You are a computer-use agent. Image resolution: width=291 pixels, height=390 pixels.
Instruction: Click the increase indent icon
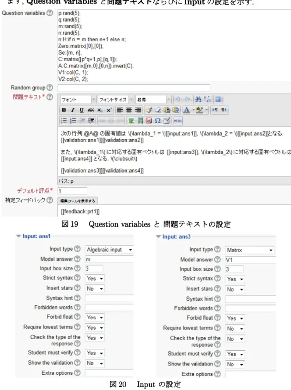(x=91, y=121)
